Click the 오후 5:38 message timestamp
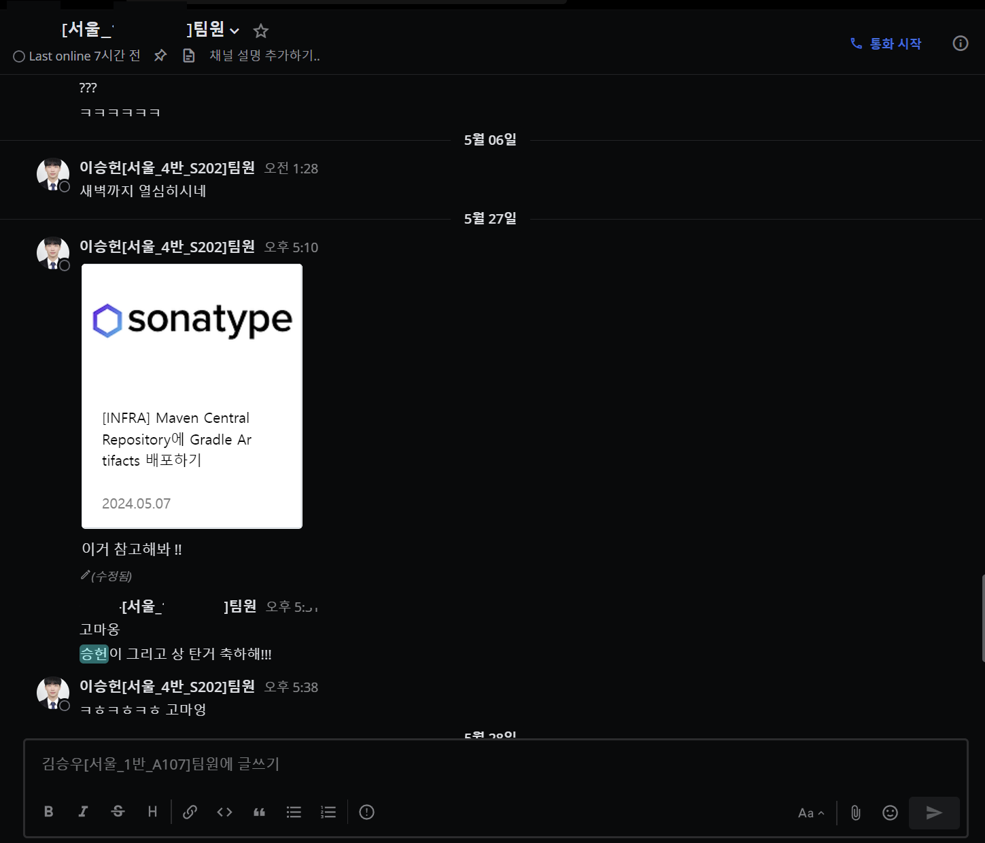This screenshot has width=985, height=843. (x=291, y=687)
